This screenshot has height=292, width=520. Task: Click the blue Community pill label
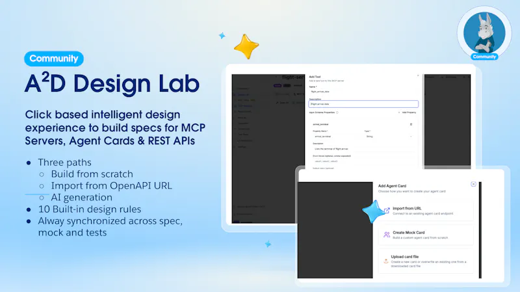point(54,59)
